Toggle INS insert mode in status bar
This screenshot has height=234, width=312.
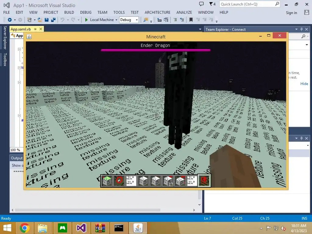pyautogui.click(x=304, y=218)
